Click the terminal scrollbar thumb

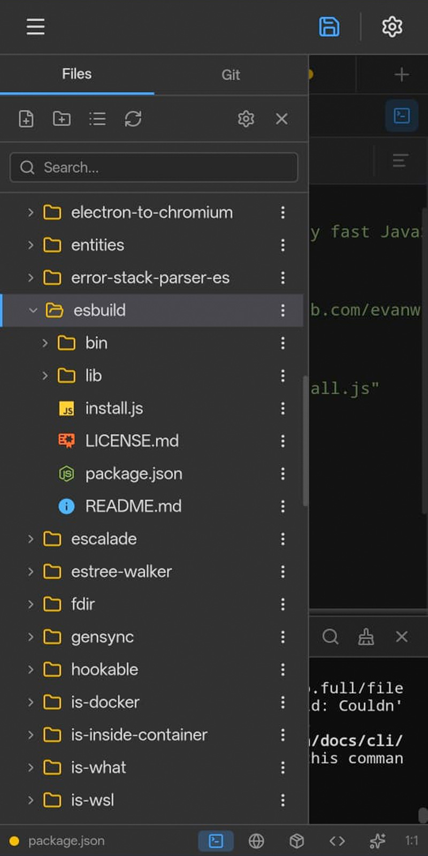[x=423, y=815]
